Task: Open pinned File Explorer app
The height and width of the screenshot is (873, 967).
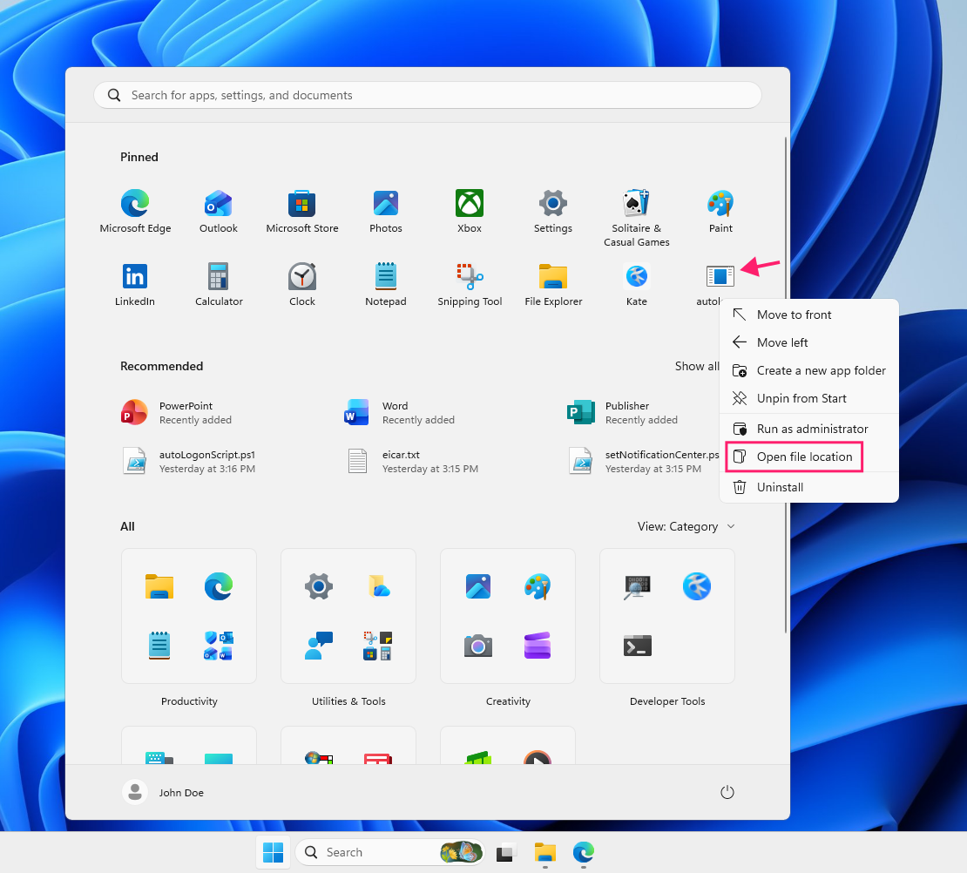Action: (553, 284)
